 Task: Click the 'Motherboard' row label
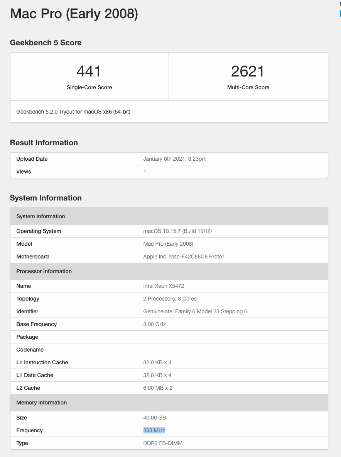(x=32, y=257)
